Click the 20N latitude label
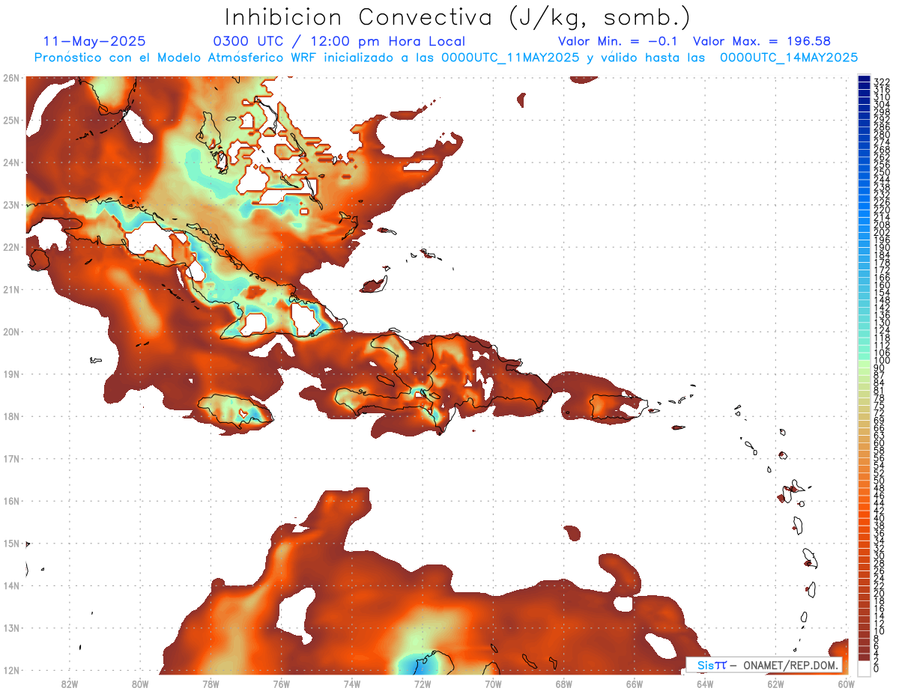Image resolution: width=899 pixels, height=694 pixels. point(11,332)
